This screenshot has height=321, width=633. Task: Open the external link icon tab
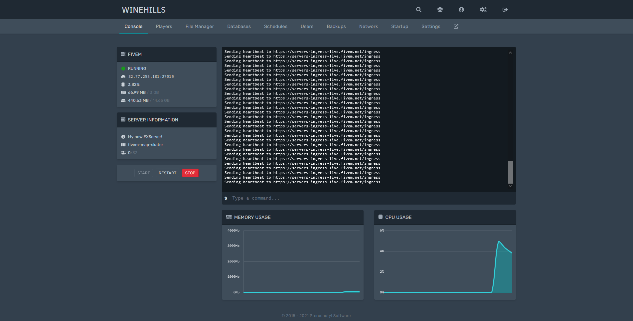tap(456, 26)
